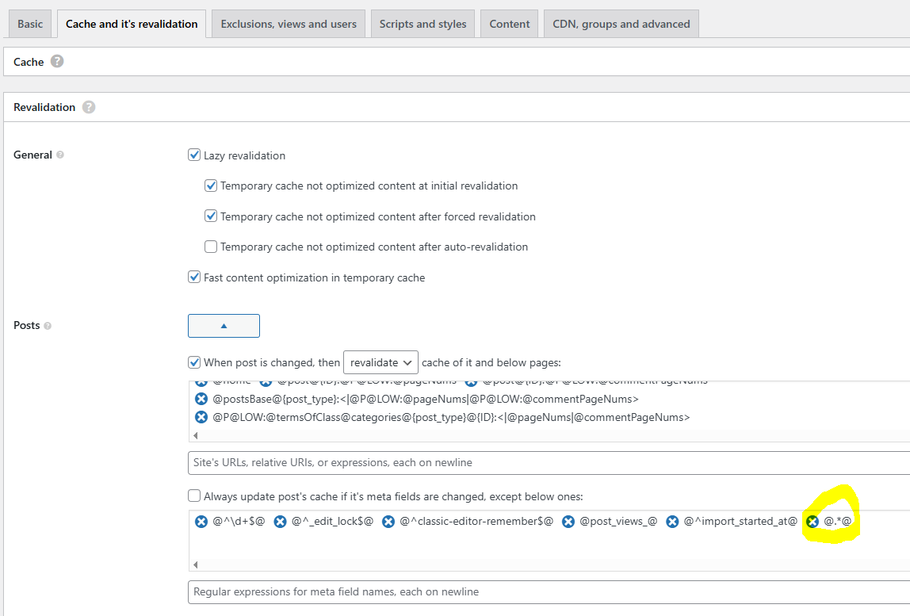This screenshot has width=910, height=616.
Task: Uncheck Fast content optimization in temporary cache
Action: [194, 277]
